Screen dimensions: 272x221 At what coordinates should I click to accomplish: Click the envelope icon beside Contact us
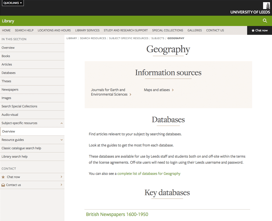3,185
